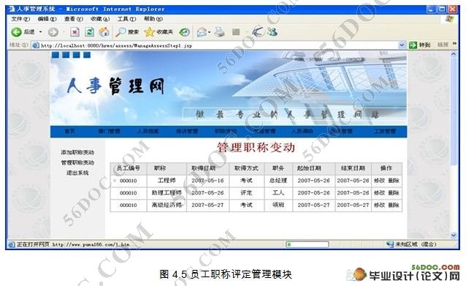Click the security zone icon in status bar
Screen dimensions: 466x286
390,244
